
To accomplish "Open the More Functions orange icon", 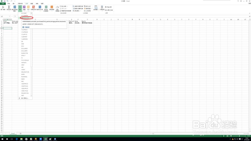I will pos(52,8).
